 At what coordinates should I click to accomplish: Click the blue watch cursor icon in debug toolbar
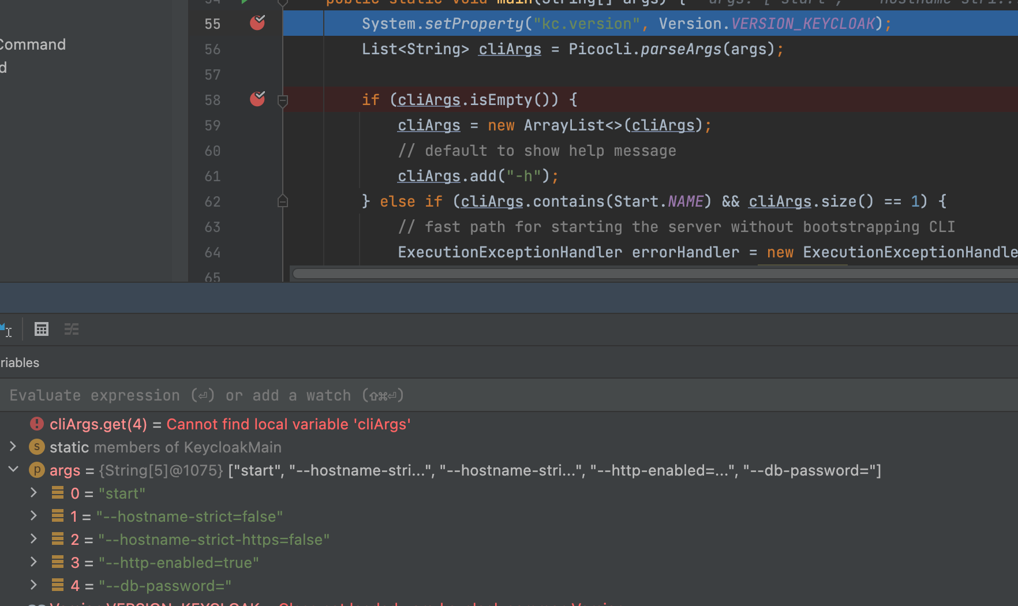7,330
